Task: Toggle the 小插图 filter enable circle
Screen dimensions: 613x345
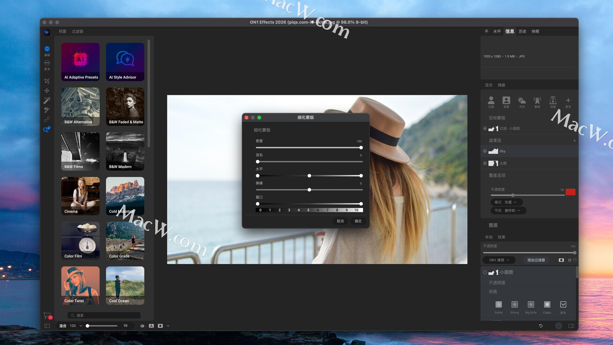Action: [485, 272]
